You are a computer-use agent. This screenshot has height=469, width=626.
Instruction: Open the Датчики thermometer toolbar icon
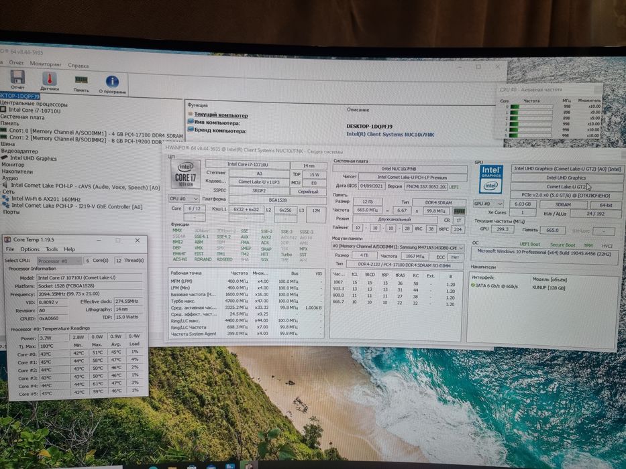point(49,78)
